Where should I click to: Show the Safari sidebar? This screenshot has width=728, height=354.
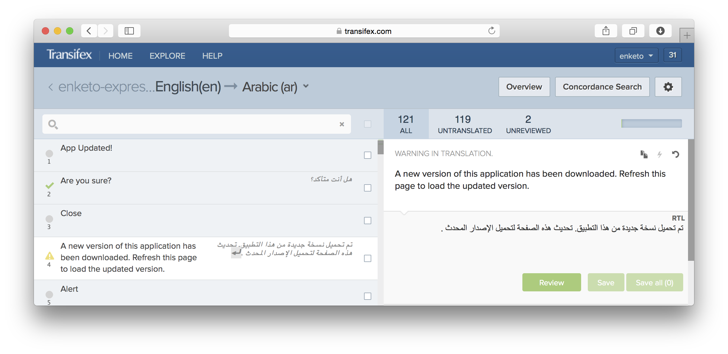coord(129,31)
